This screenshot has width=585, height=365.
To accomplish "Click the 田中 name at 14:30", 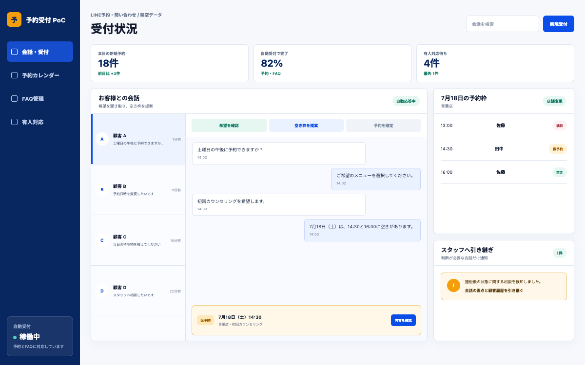I will 499,149.
